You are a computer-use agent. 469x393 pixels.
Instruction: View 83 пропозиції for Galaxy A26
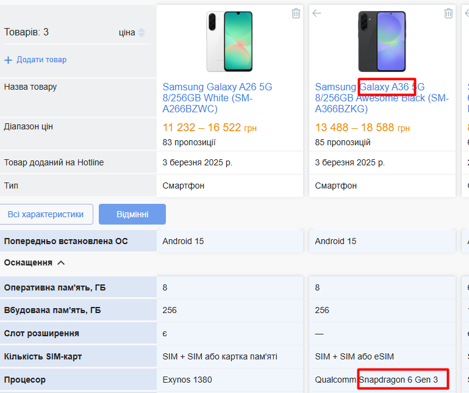[x=189, y=142]
